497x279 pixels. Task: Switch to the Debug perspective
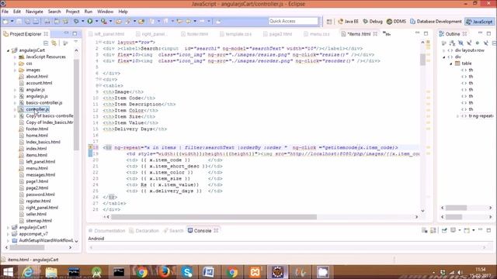[x=373, y=22]
